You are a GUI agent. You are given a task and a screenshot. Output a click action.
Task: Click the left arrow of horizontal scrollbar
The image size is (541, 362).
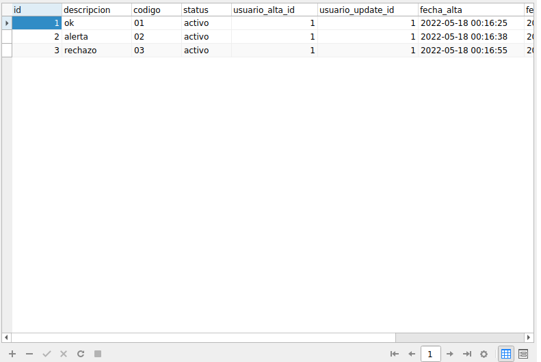tap(6, 337)
